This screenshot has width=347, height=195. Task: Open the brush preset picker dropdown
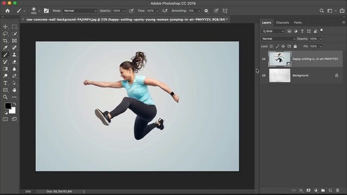point(39,11)
